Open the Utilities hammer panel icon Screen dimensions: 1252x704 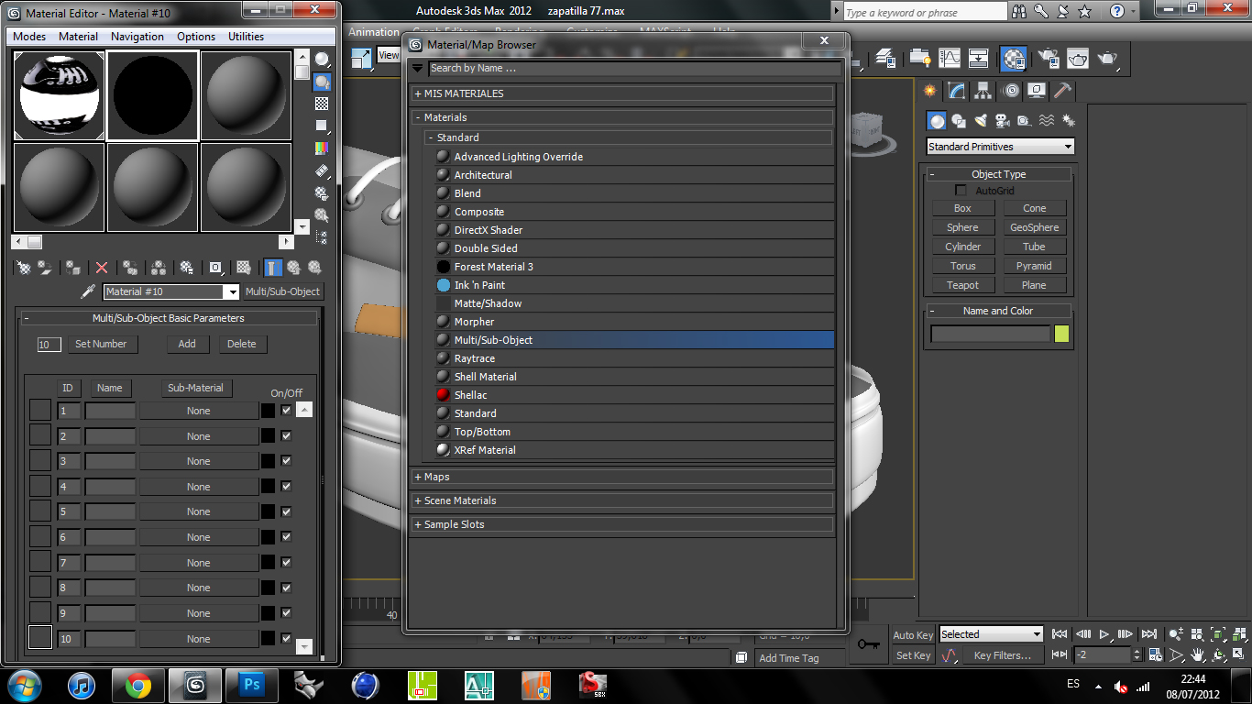[1062, 91]
